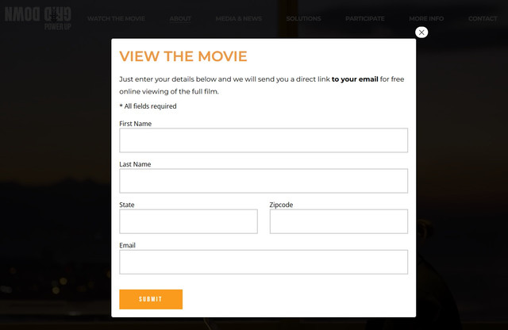Click Grid Down Power Up logo
Screen dimensions: 508x330
click(x=38, y=18)
